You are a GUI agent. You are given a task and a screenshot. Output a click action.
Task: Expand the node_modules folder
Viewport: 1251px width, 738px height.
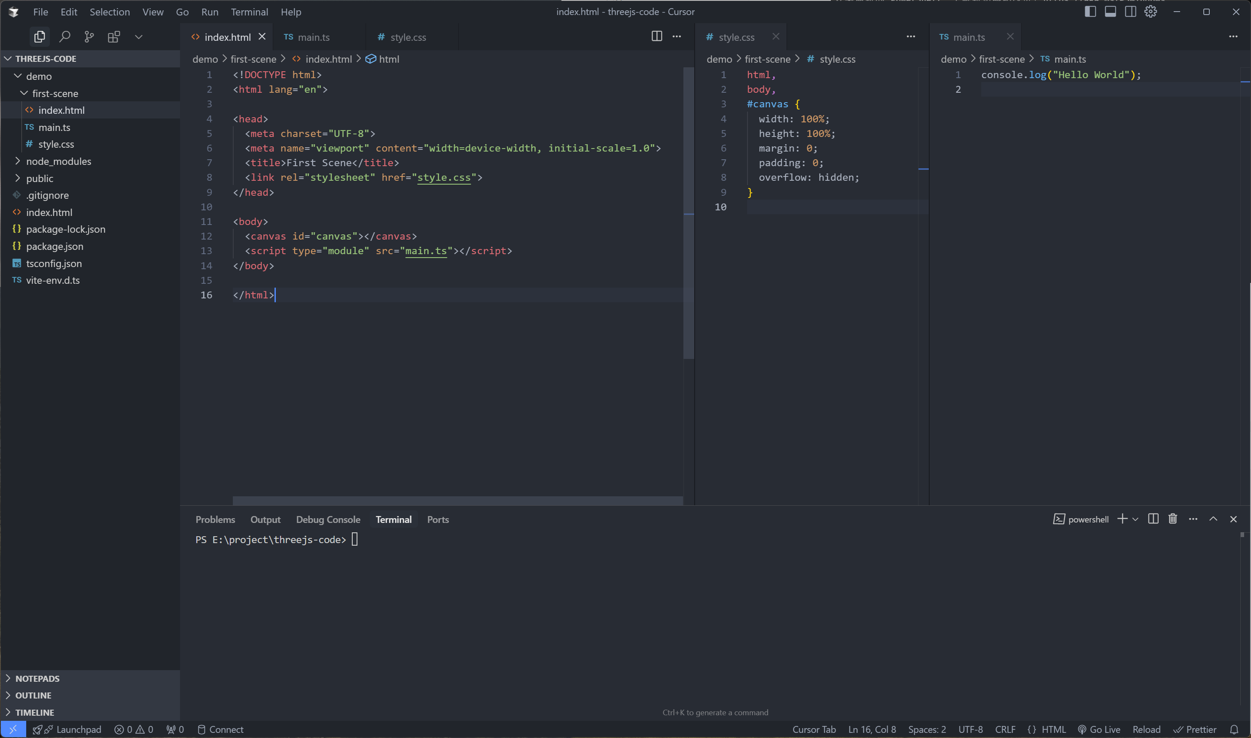(x=90, y=161)
